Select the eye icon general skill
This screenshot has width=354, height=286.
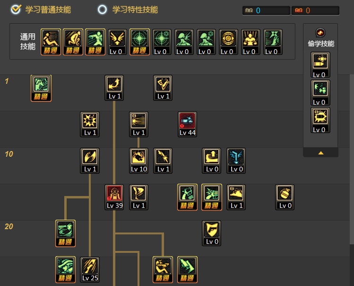point(228,42)
